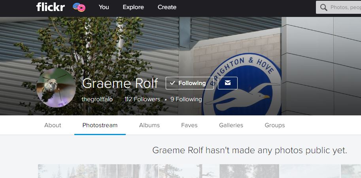361x178 pixels.
Task: Send a message via the envelope icon
Action: click(228, 83)
